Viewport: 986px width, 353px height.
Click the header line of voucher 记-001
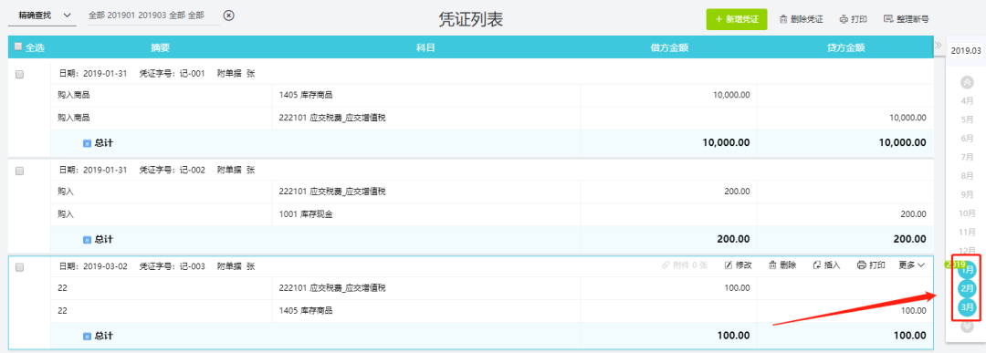(491, 74)
